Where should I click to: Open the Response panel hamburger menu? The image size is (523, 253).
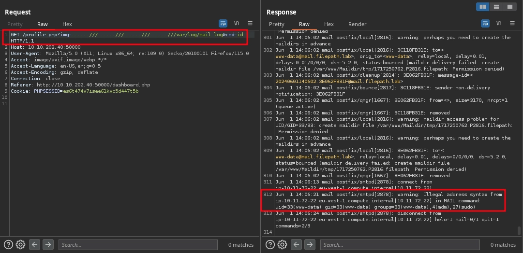512,23
